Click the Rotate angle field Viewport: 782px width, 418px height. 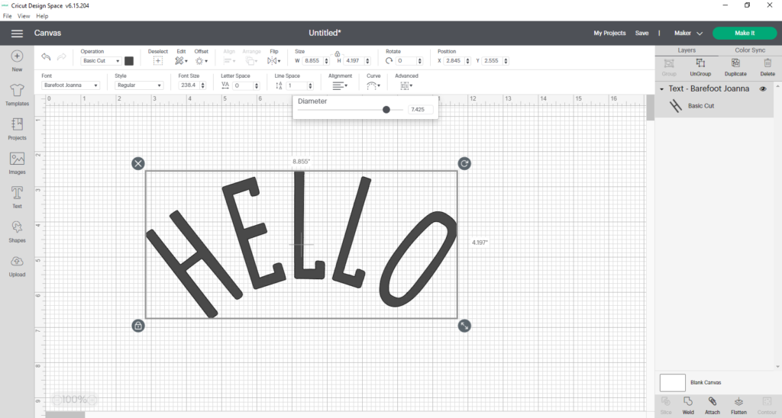point(406,61)
